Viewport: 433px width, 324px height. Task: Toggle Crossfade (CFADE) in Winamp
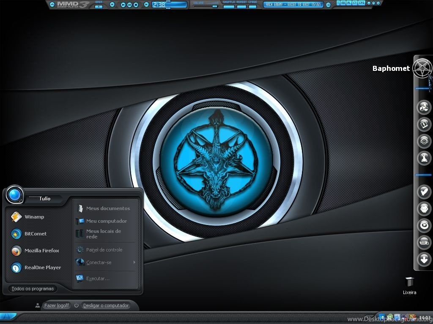pos(252,7)
